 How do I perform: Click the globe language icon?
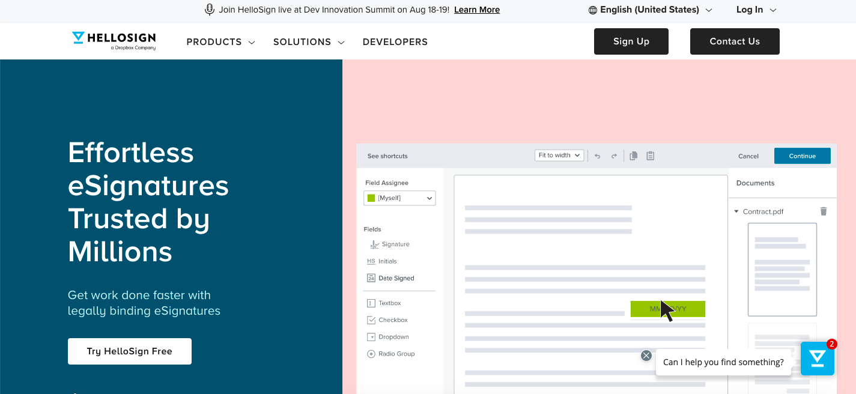click(593, 10)
